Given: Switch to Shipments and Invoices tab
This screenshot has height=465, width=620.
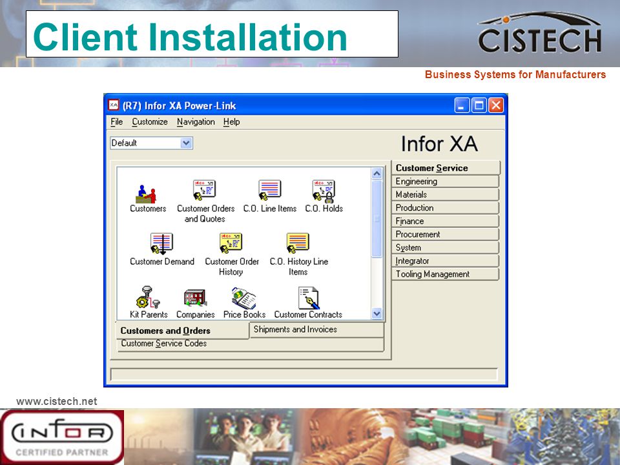Looking at the screenshot, I should pos(316,329).
